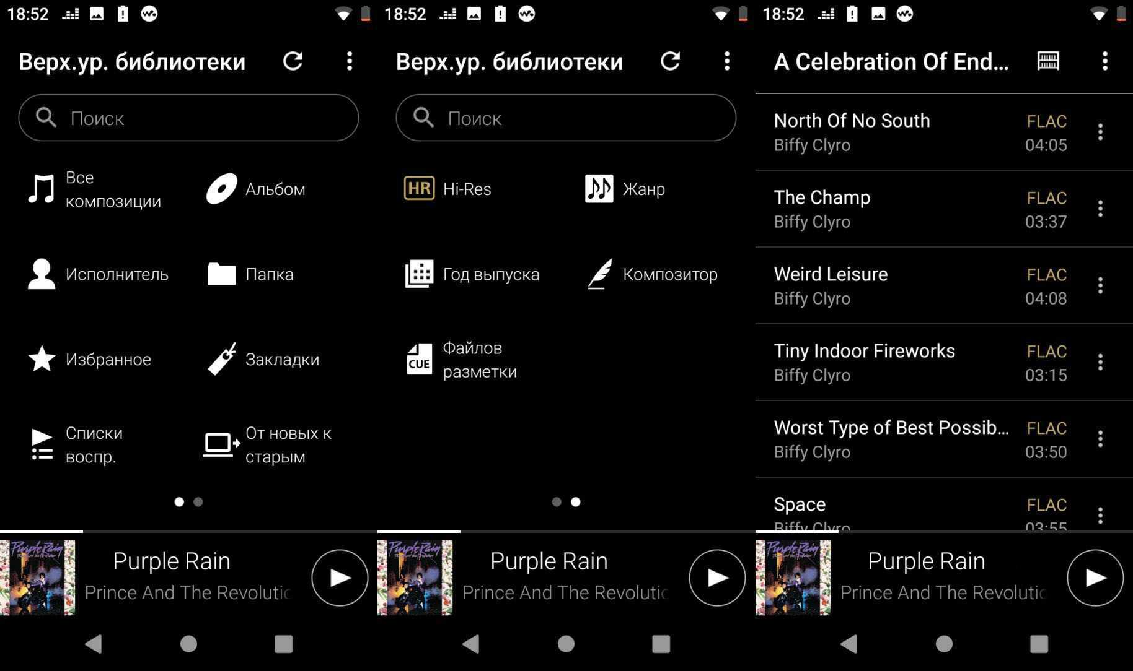
Task: Expand three-dot menu for Weird Leisure
Action: (1100, 285)
